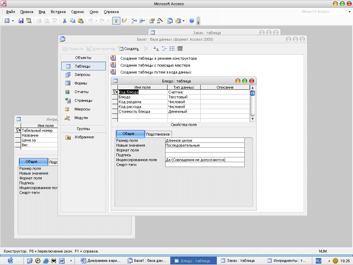Open the Окно menu

point(94,12)
